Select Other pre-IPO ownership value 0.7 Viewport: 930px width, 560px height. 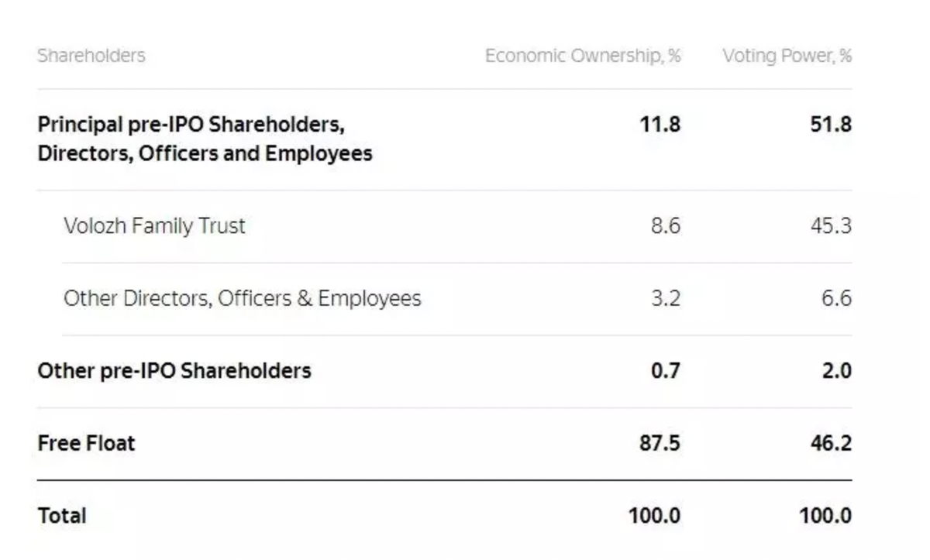click(x=665, y=371)
